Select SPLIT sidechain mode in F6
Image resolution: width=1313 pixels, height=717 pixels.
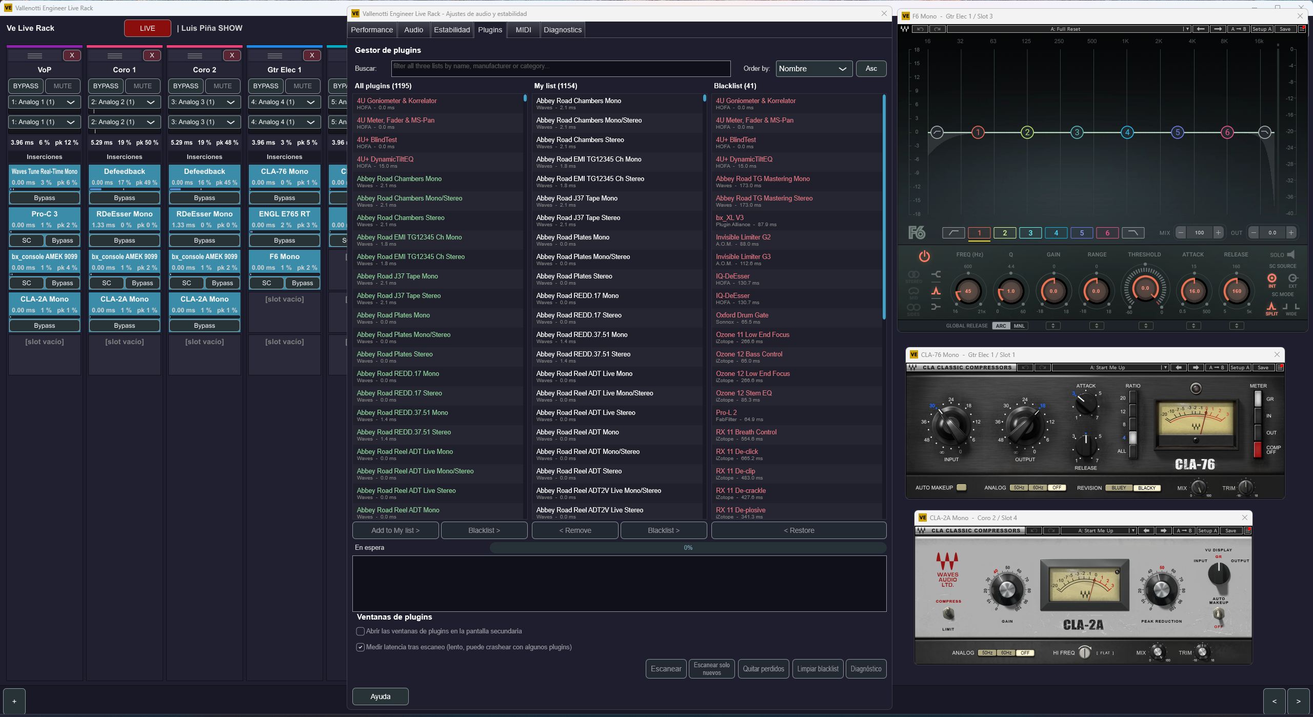click(1271, 308)
